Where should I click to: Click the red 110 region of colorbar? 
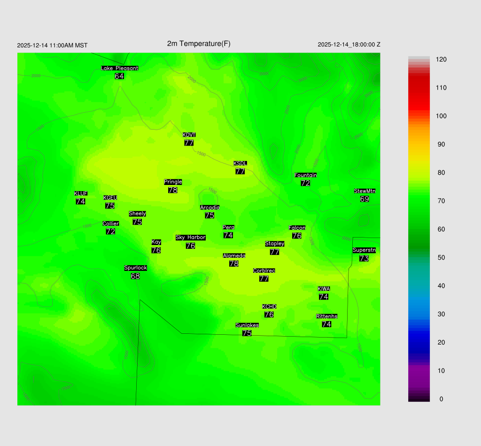419,88
